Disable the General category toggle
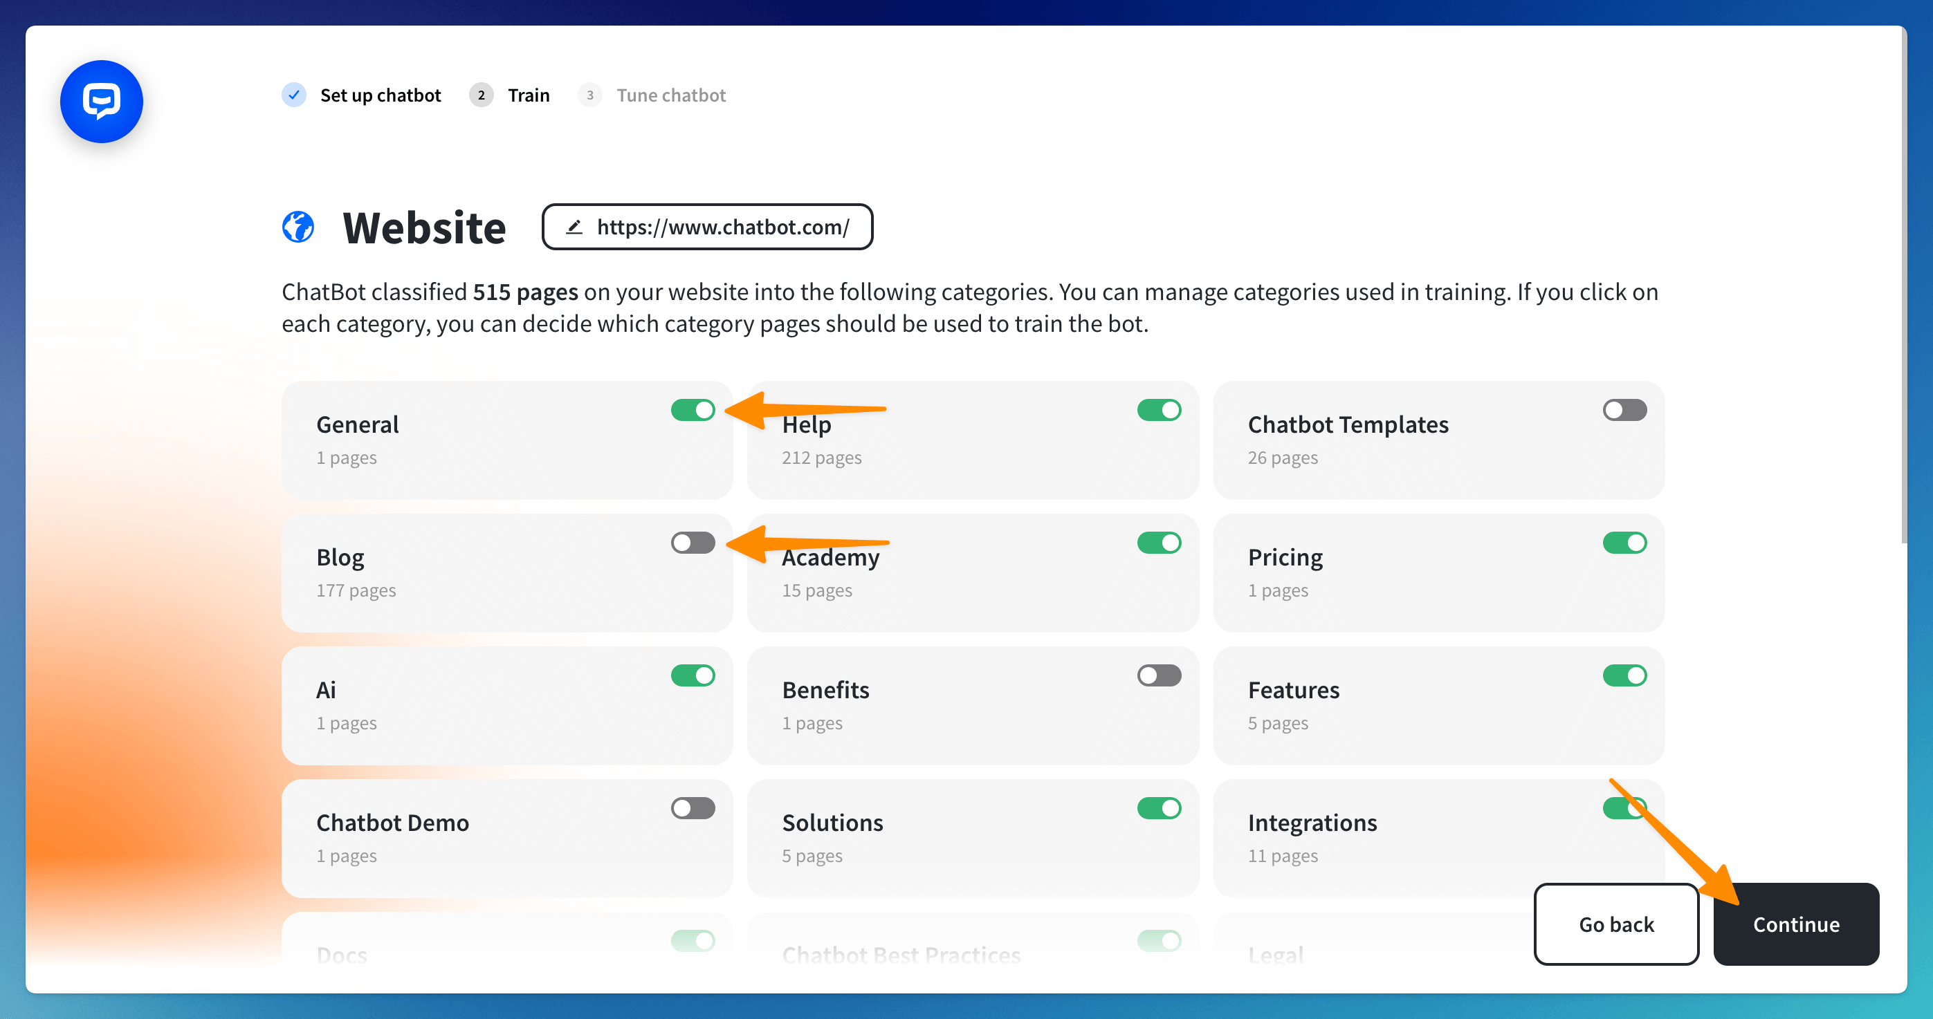Screen dimensions: 1933x1019 (x=692, y=410)
